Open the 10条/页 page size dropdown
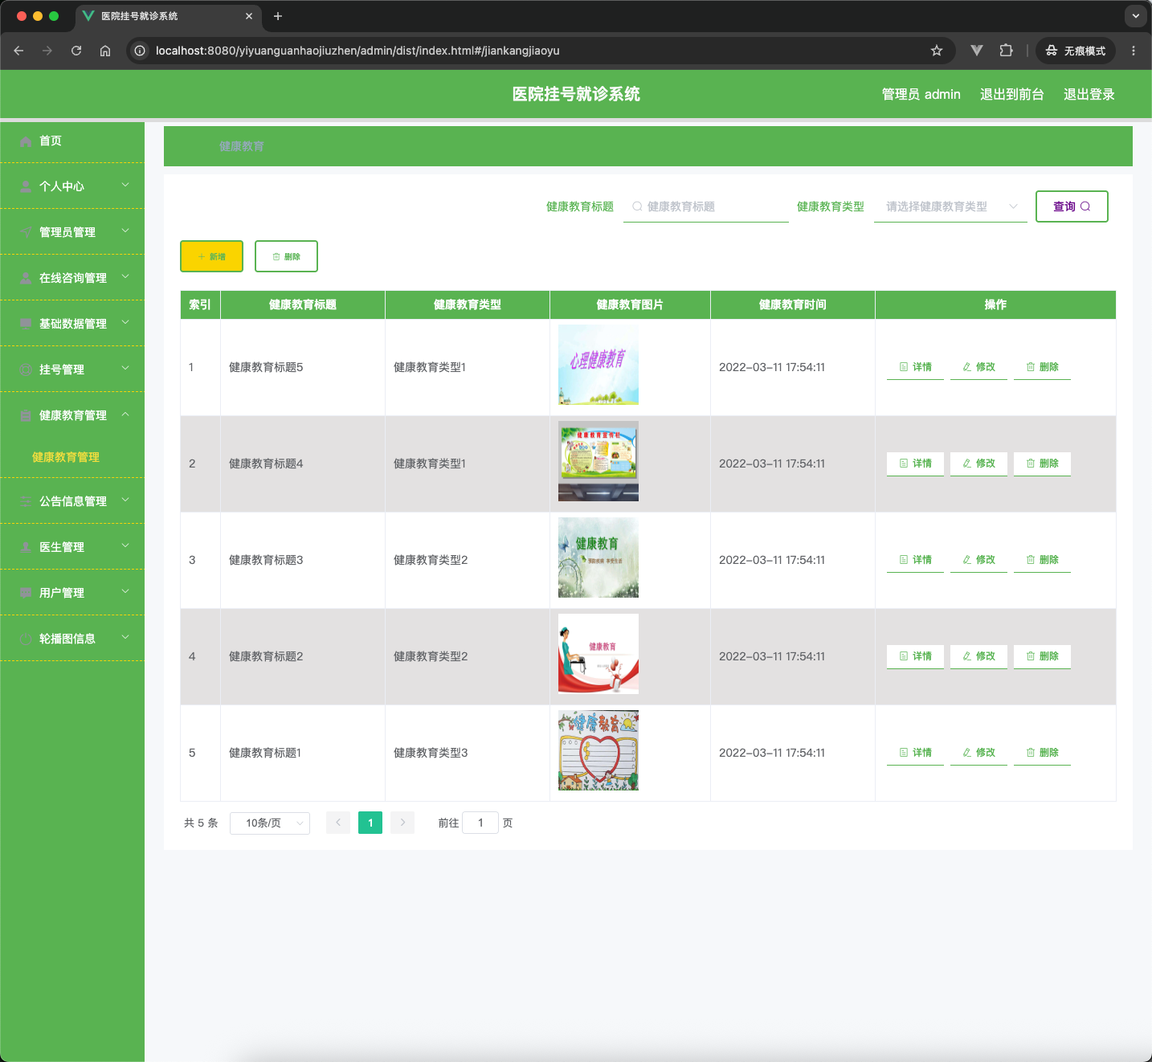The width and height of the screenshot is (1152, 1062). pyautogui.click(x=270, y=823)
